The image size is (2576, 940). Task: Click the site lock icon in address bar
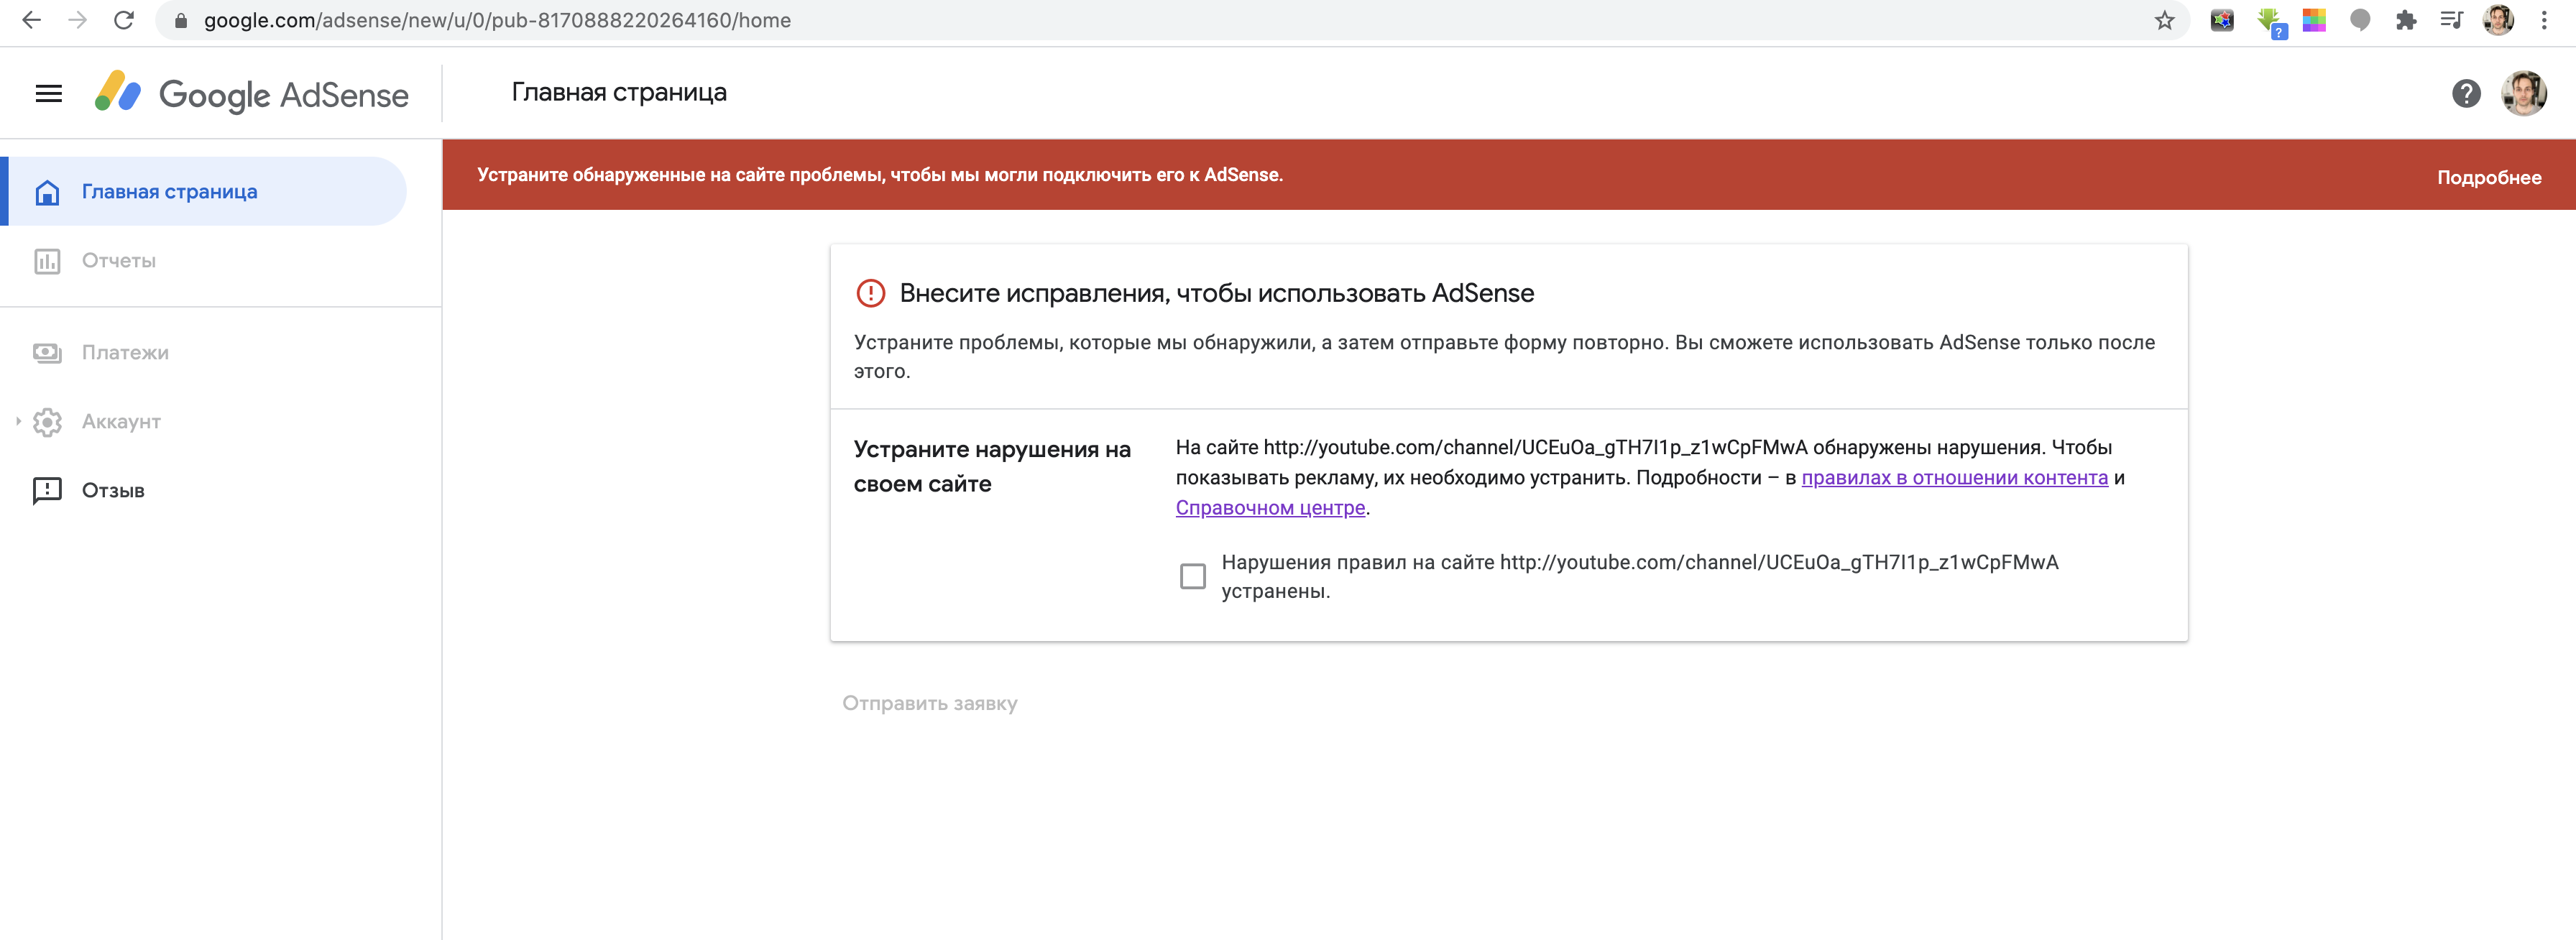pyautogui.click(x=181, y=20)
